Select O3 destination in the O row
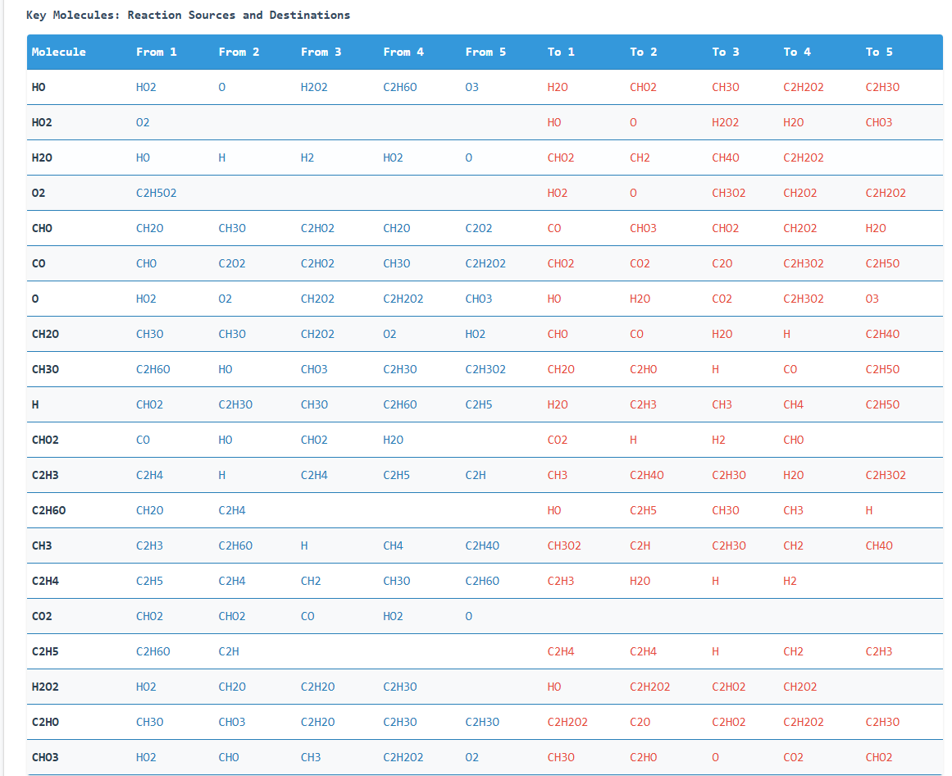Viewport: 952px width, 776px height. click(x=872, y=299)
